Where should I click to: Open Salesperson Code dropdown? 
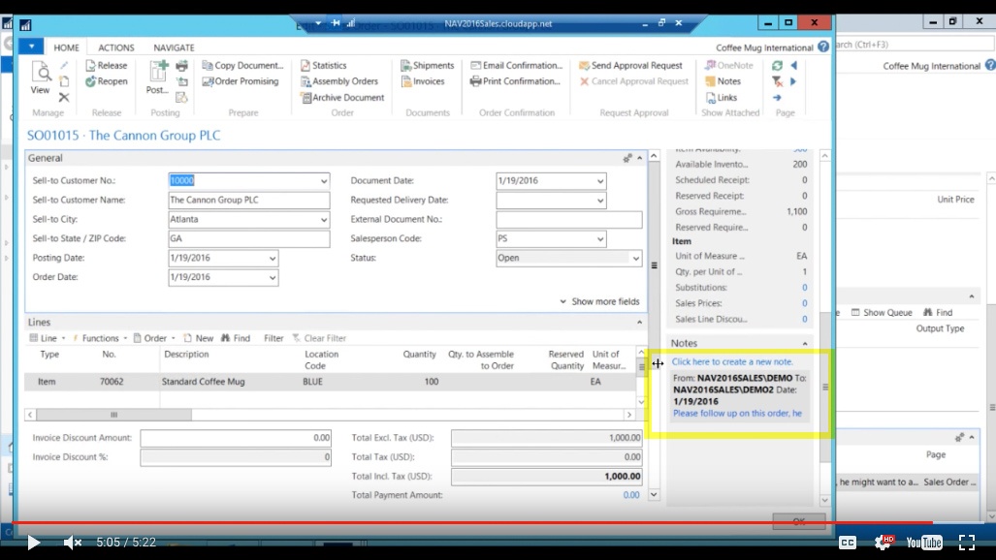tap(599, 239)
